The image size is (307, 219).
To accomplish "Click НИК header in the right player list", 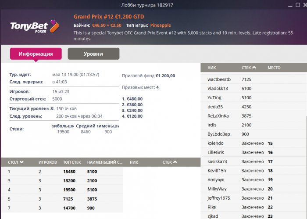I will click(212, 68).
